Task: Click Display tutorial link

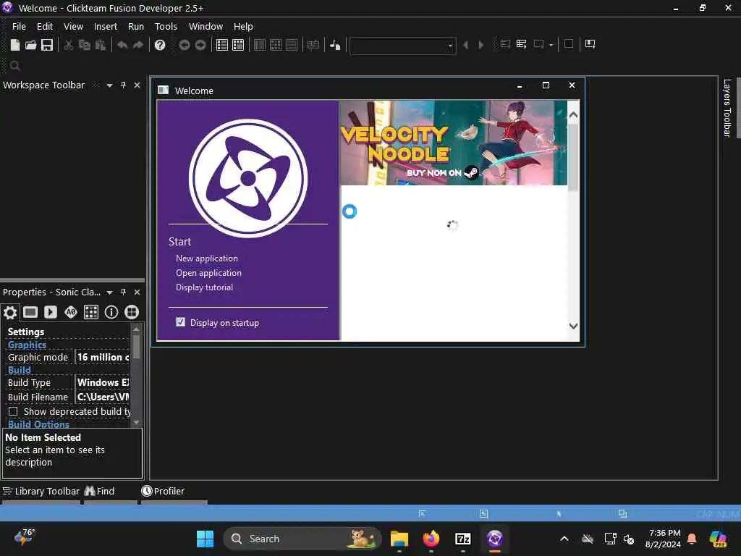Action: pyautogui.click(x=204, y=287)
